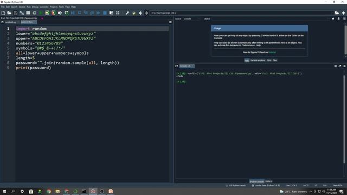Continue execution until next breakpoint
Viewport: 347px width, 195px height.
pos(98,13)
